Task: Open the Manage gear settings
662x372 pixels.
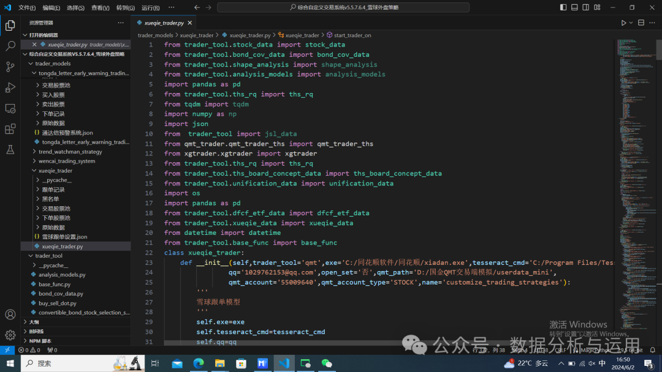Action: [10, 335]
